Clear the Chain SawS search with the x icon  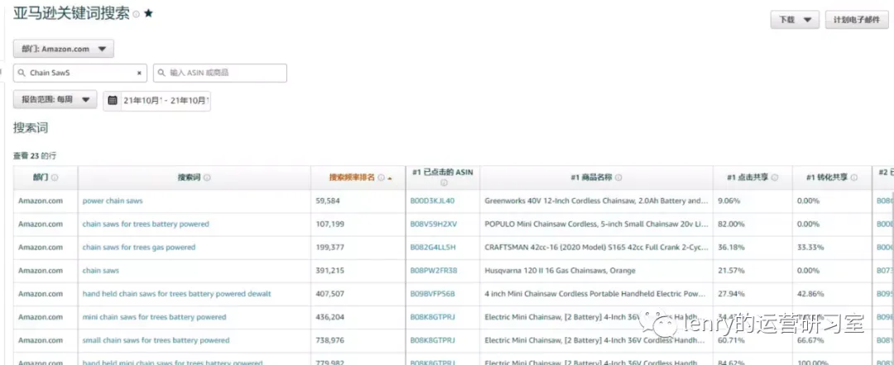coord(139,73)
